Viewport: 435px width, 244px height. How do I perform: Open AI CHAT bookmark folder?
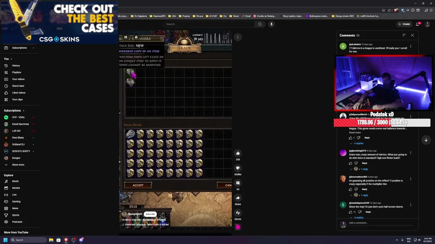211,16
